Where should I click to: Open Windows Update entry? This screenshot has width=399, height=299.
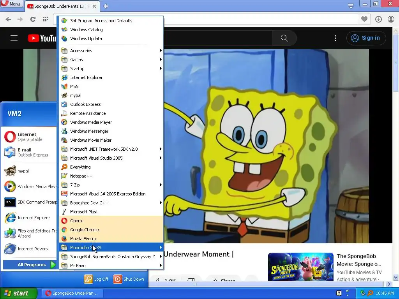[x=111, y=39]
